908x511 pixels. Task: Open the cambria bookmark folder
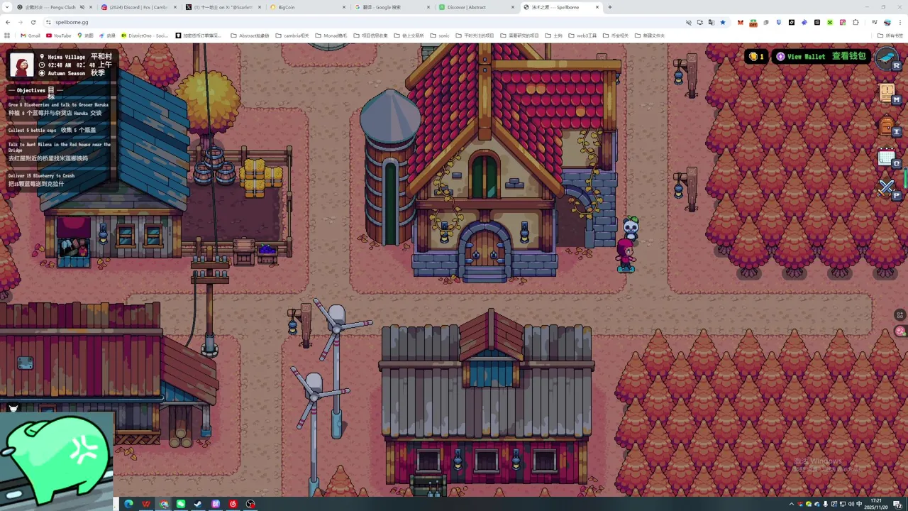coord(292,35)
